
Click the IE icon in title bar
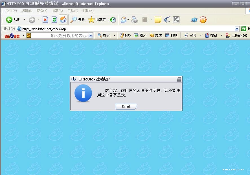click(x=3, y=3)
